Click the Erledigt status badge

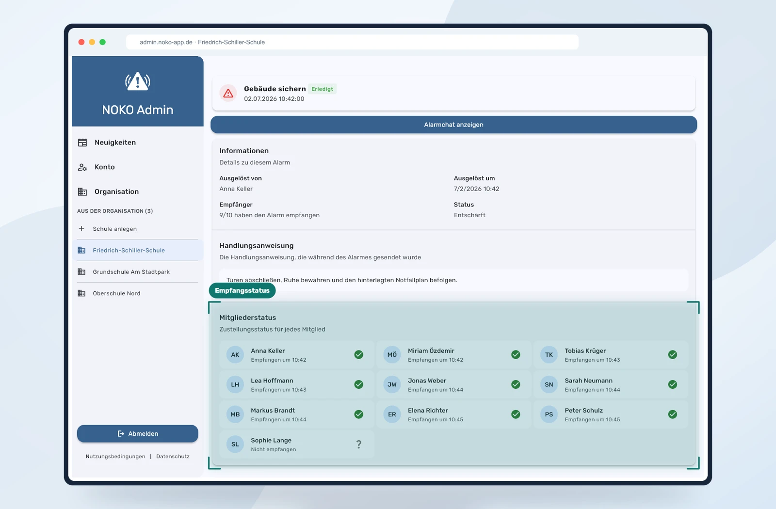(x=323, y=89)
